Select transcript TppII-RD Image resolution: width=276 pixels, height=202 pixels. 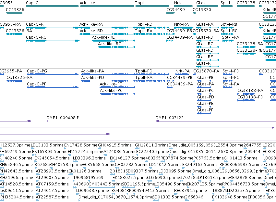151,28
